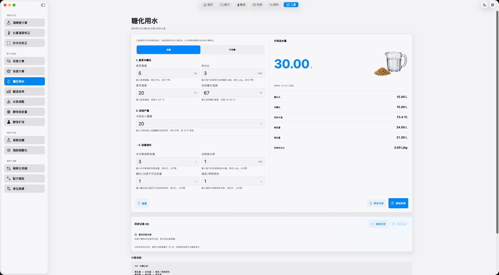Click the filled flask icon of 酵母扩培
Screen dimensions: 499x275
coord(9,122)
